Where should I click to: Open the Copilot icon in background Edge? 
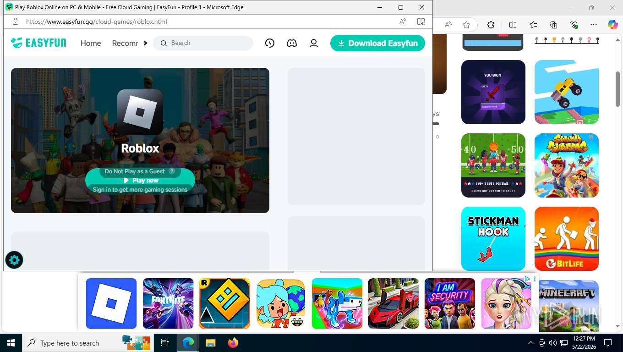coord(613,25)
